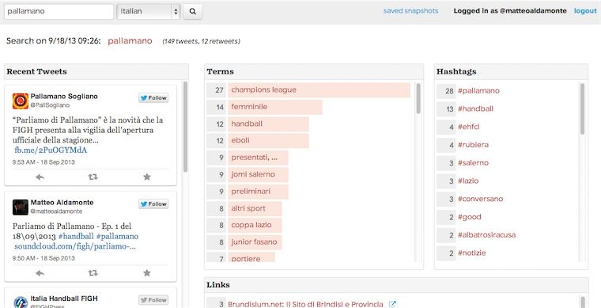This screenshot has width=601, height=308.
Task: Reply to the Matteo Aldamonte tweet
Action: point(40,273)
